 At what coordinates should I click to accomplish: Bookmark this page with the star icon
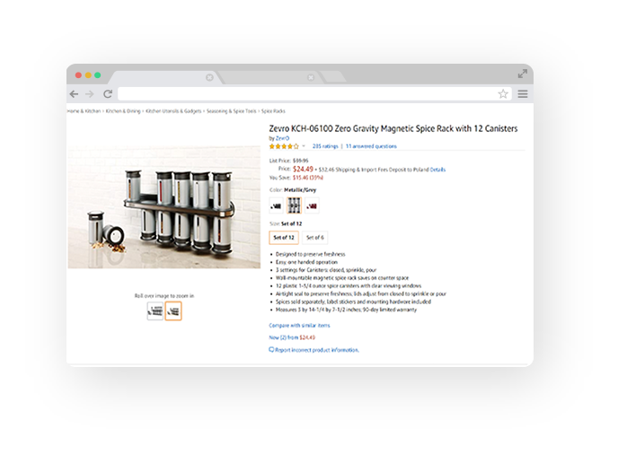[503, 93]
